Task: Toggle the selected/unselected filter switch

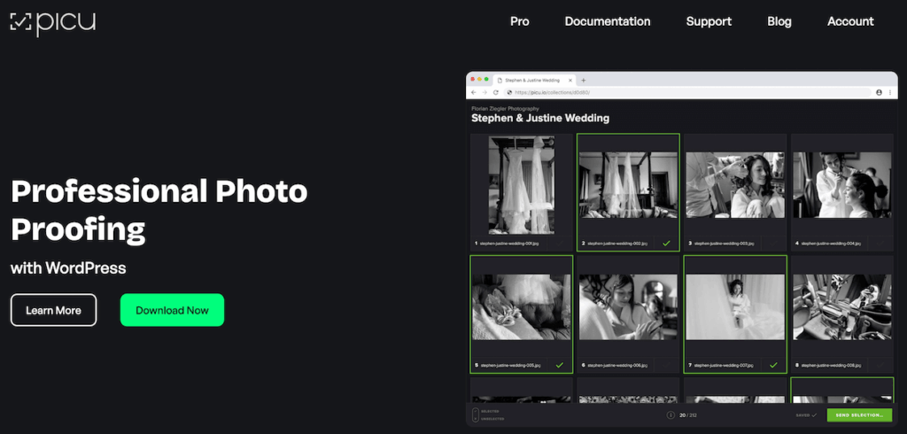Action: [476, 415]
